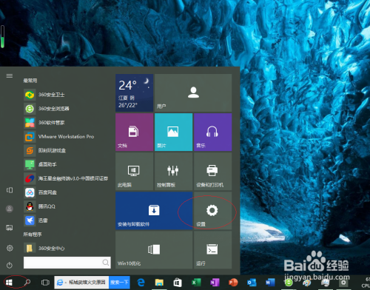370x290 pixels.
Task: Open the Win10优化 tile
Action: point(154,250)
